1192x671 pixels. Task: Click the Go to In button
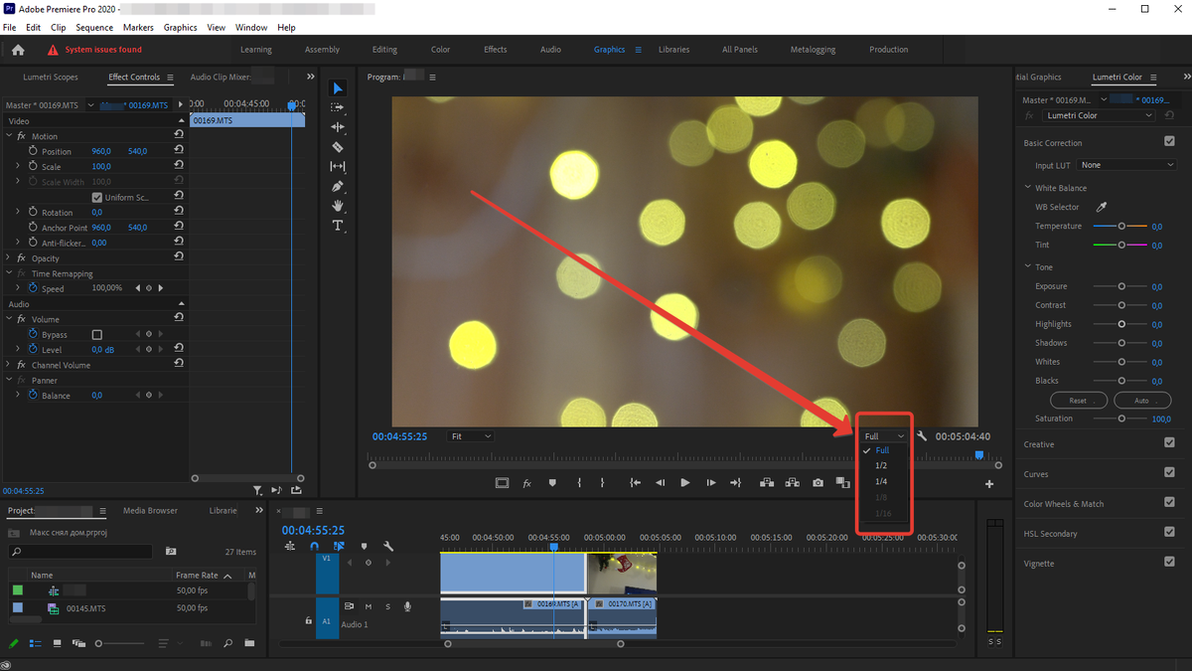coord(635,483)
